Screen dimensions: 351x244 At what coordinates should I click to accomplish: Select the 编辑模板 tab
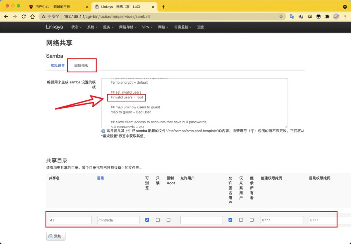coord(81,65)
